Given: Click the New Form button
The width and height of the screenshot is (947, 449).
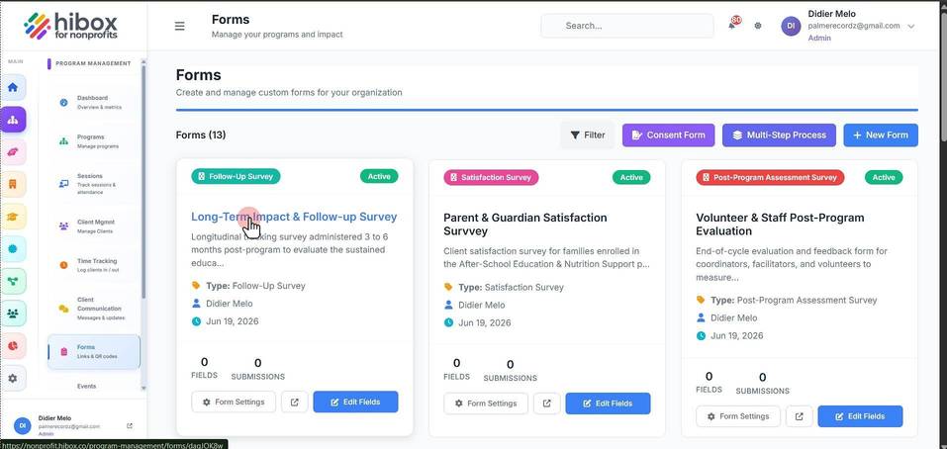Looking at the screenshot, I should [881, 135].
